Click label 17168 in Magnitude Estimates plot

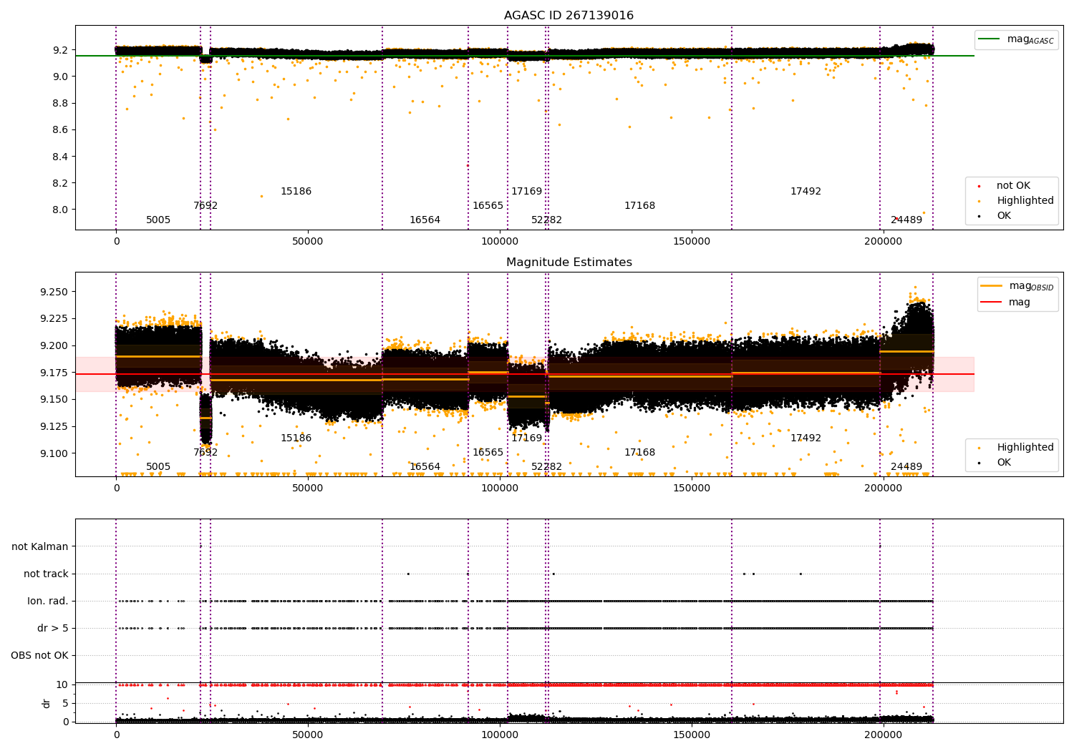(639, 453)
